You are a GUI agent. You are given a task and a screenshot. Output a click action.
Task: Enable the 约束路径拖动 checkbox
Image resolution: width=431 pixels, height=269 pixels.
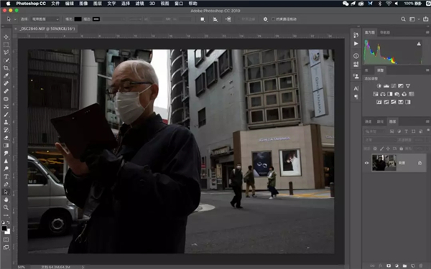(273, 19)
